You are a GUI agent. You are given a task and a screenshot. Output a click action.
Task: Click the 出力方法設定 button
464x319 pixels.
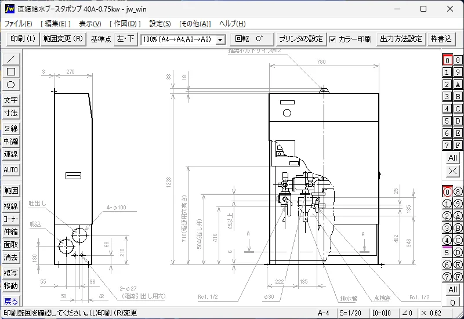point(401,39)
